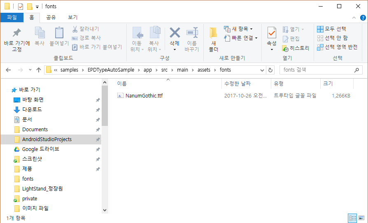Switch to the View (보기) tab
Viewport: 368px width, 223px height.
[x=73, y=17]
